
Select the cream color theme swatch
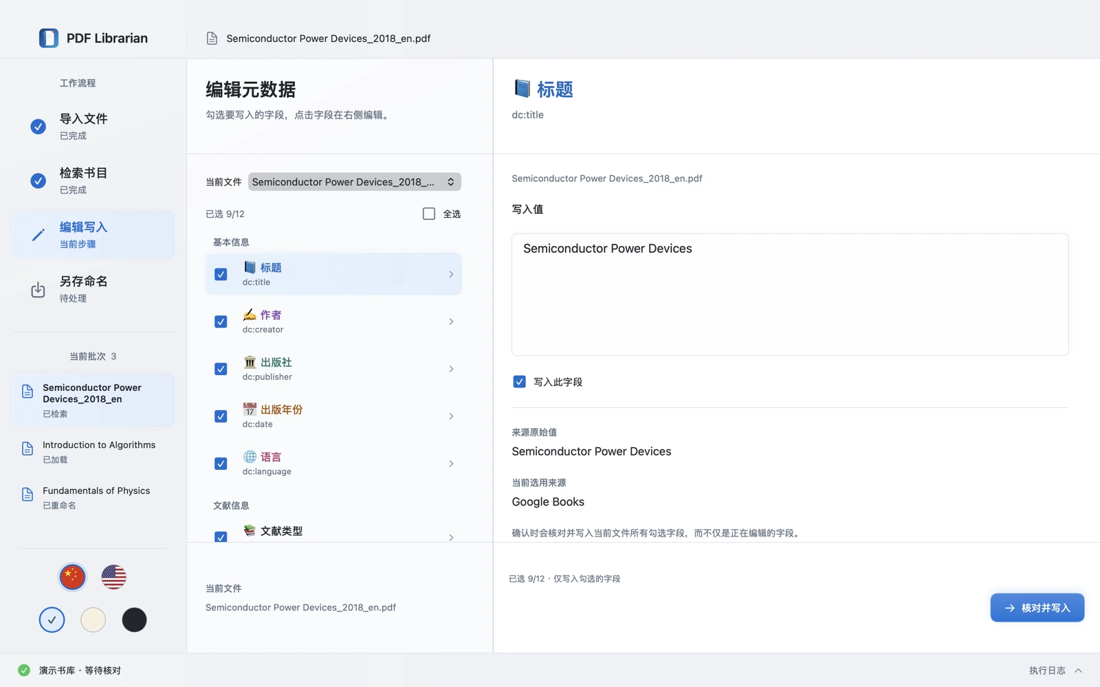(93, 620)
